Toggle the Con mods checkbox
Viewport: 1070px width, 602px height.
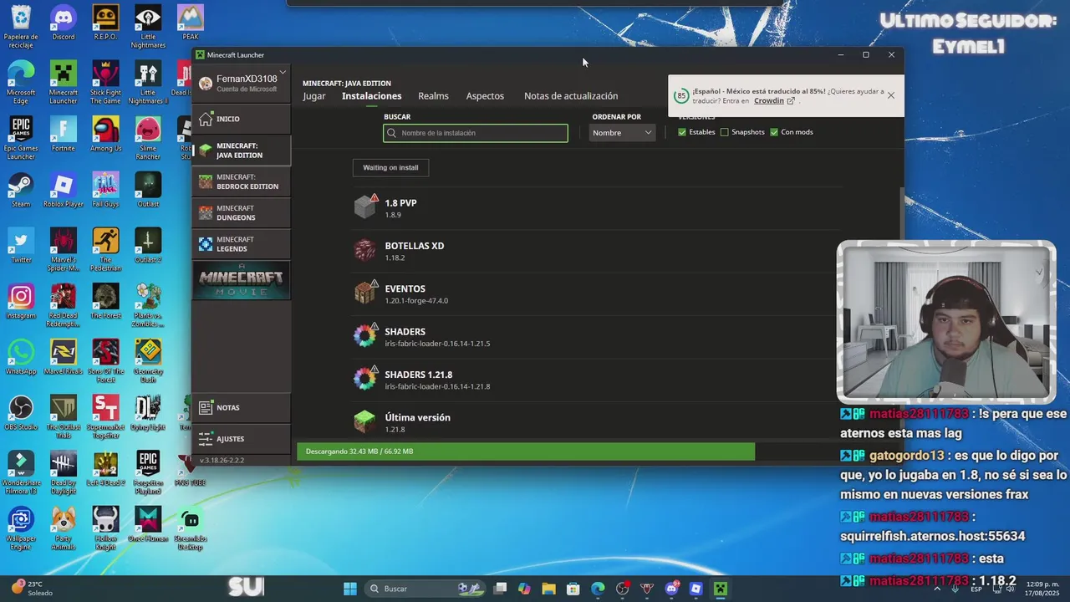(x=774, y=132)
